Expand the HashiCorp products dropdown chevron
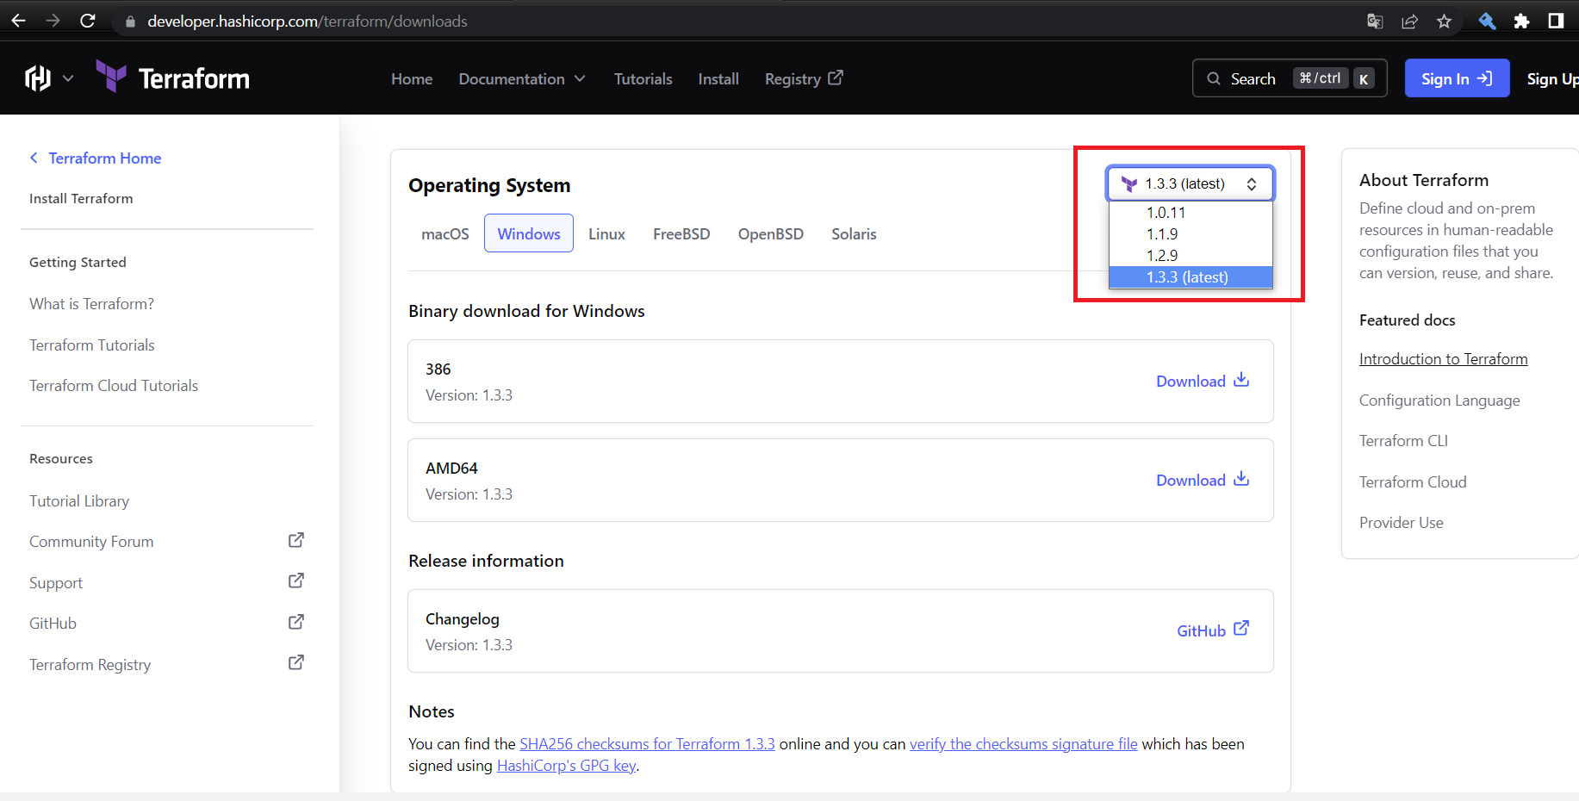Screen dimensions: 1579x801 coord(68,78)
